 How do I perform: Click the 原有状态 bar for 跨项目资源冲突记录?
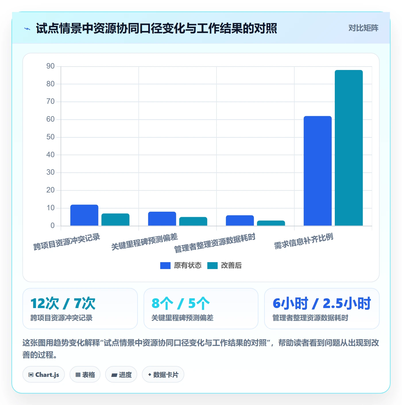point(84,215)
